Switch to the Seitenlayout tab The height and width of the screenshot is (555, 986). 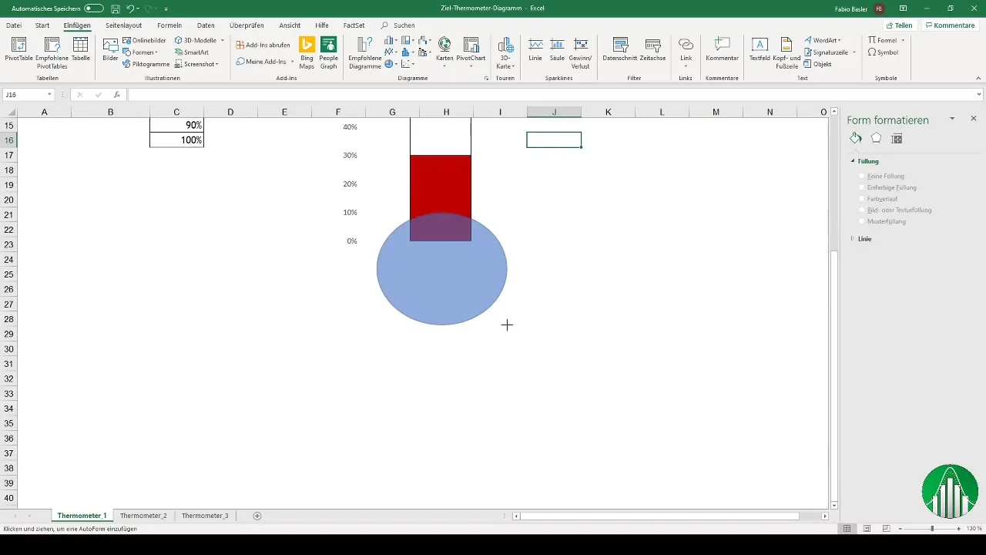click(x=124, y=25)
